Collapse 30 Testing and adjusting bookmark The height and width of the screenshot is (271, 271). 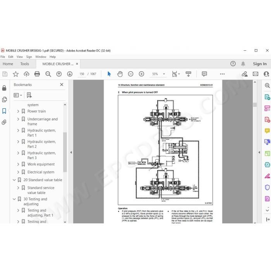click(x=14, y=199)
